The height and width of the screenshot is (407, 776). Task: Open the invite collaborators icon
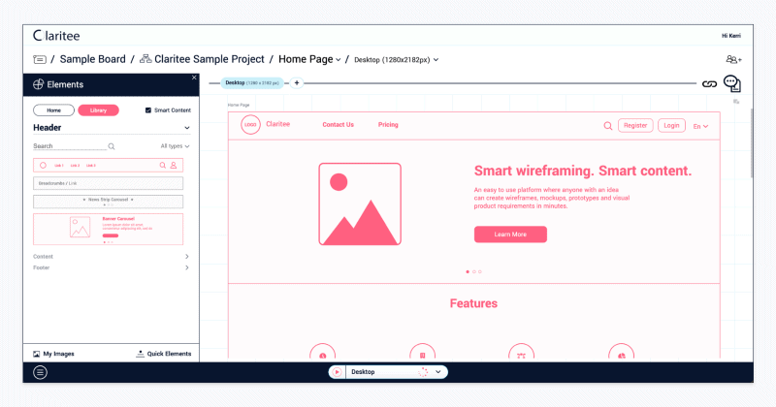733,59
